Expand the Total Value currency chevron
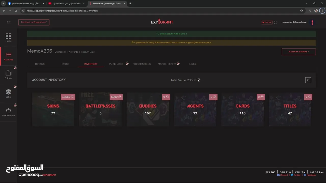 [x=199, y=80]
